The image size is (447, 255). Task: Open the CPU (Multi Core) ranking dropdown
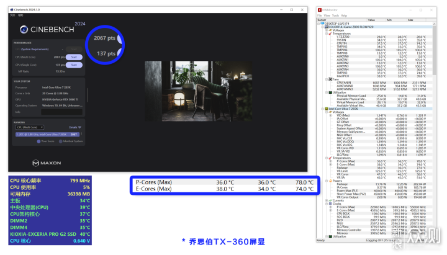coord(30,127)
